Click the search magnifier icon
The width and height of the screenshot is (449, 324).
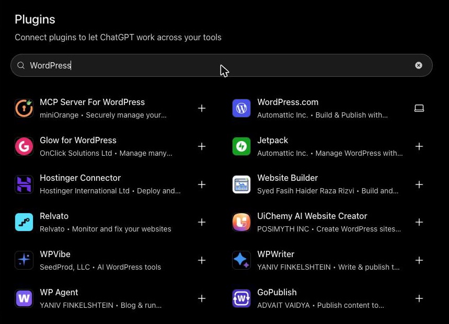[21, 65]
